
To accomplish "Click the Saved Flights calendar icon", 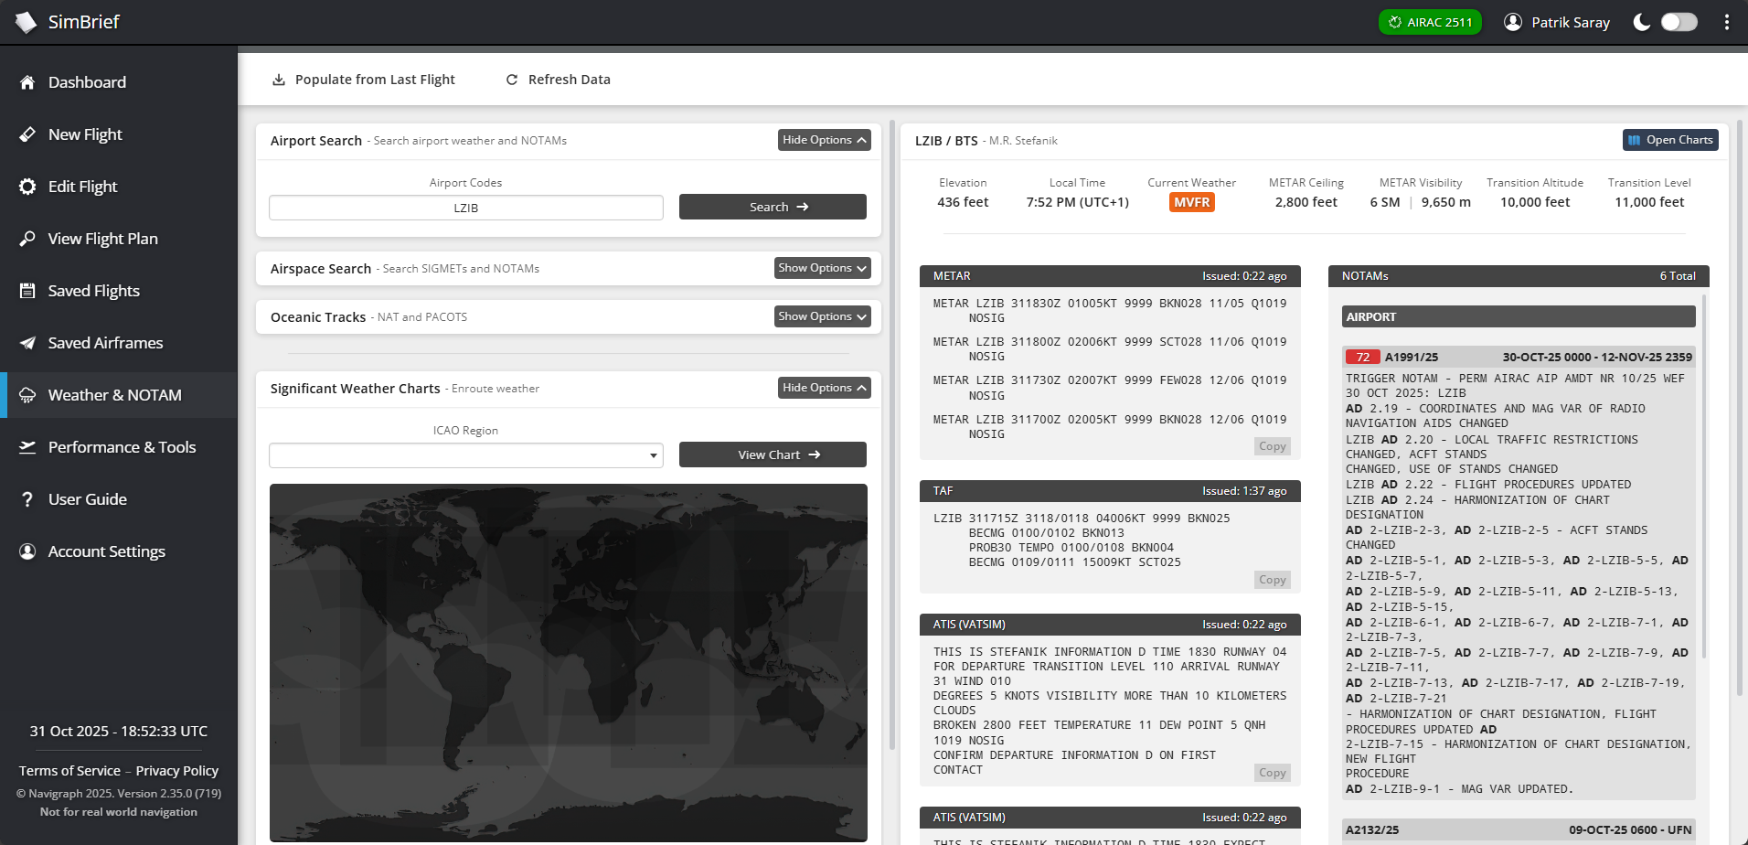I will pos(28,291).
